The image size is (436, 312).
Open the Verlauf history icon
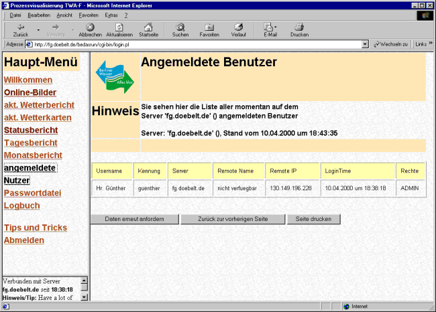(x=238, y=27)
